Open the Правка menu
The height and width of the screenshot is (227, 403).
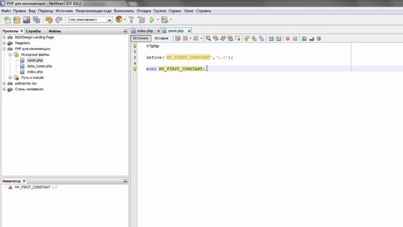20,11
